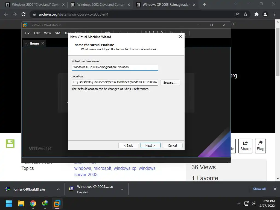This screenshot has height=210, width=280.
Task: Select the Home tab in VMware
Action: 34,43
